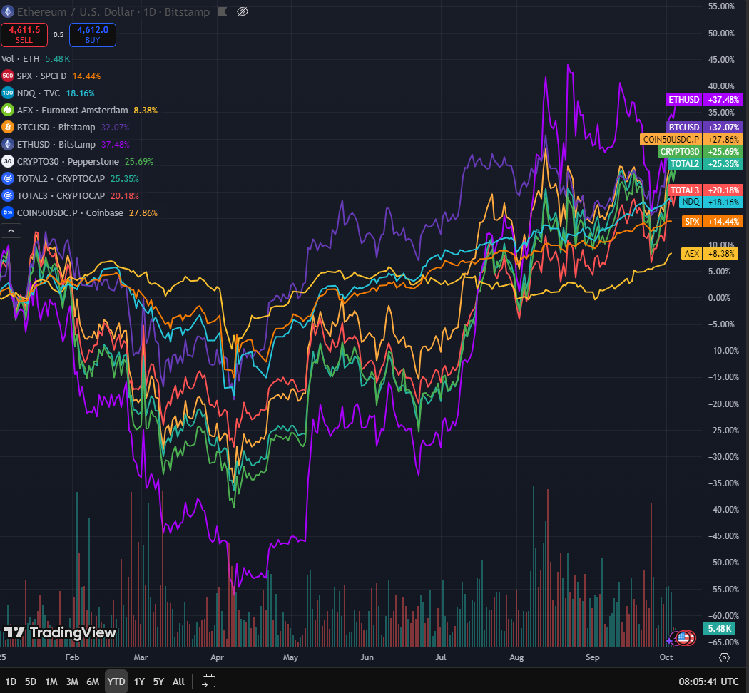The width and height of the screenshot is (749, 693).
Task: Click the 55.00% label on the price axis
Action: click(x=721, y=6)
